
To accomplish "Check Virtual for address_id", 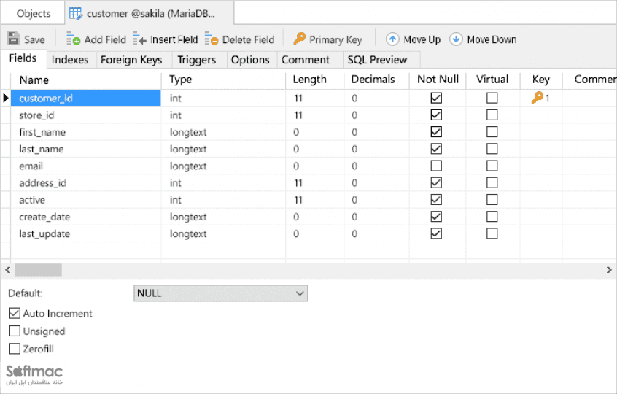I will point(492,182).
